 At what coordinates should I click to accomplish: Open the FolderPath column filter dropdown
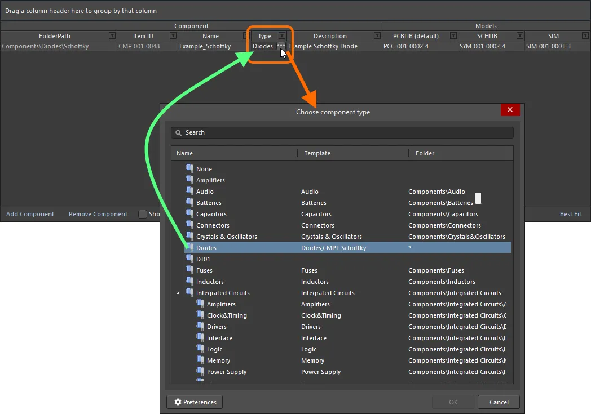112,35
